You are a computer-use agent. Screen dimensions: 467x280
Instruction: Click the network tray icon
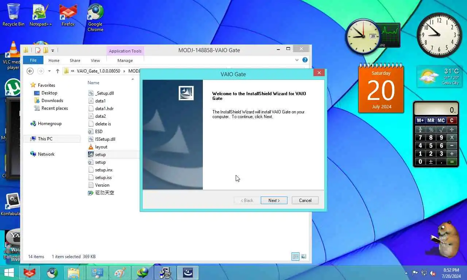pyautogui.click(x=424, y=273)
